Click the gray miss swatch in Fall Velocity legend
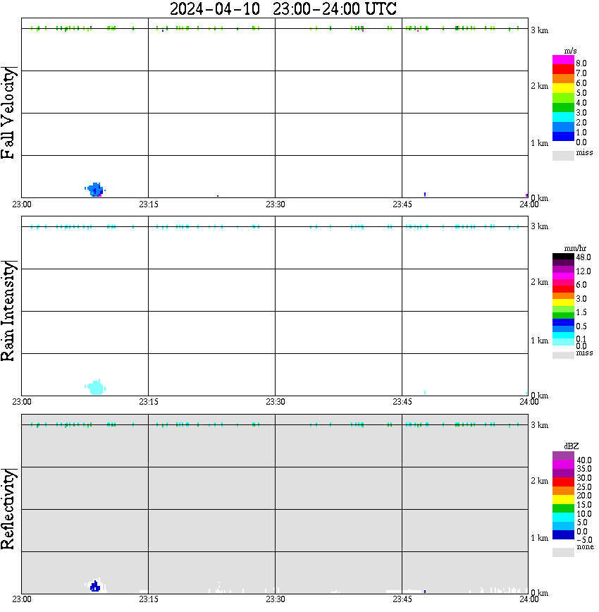599x612 pixels. point(563,155)
